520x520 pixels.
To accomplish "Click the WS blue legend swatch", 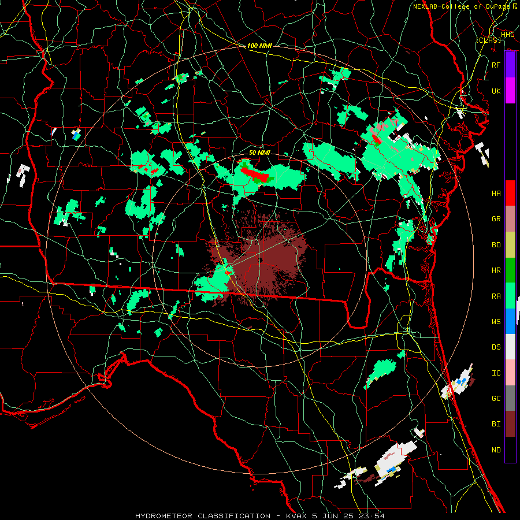I will click(x=510, y=321).
